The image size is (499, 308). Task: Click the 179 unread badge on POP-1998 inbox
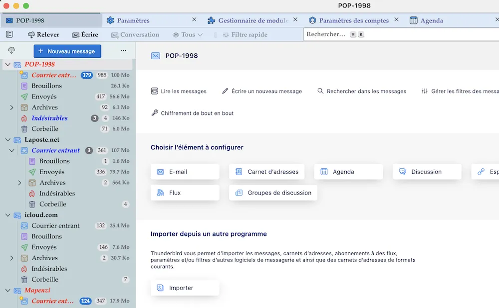click(86, 75)
